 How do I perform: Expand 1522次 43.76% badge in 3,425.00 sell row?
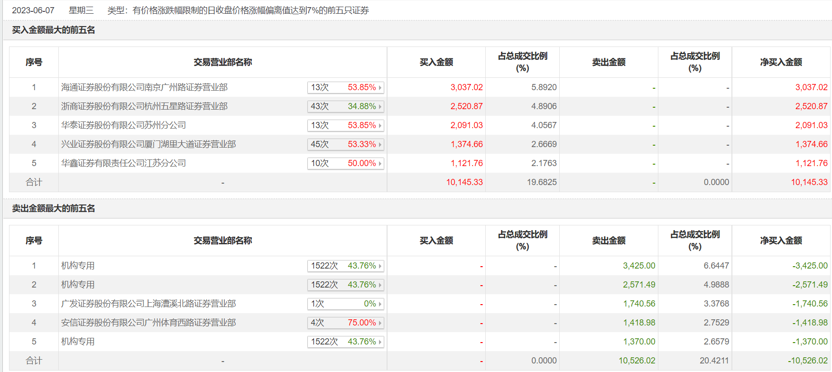coord(346,266)
